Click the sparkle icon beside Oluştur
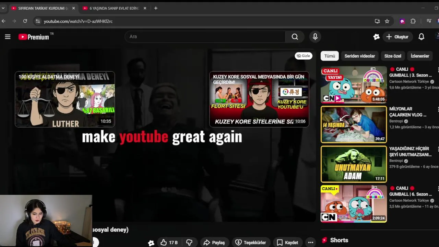The width and height of the screenshot is (439, 247). pos(376,37)
